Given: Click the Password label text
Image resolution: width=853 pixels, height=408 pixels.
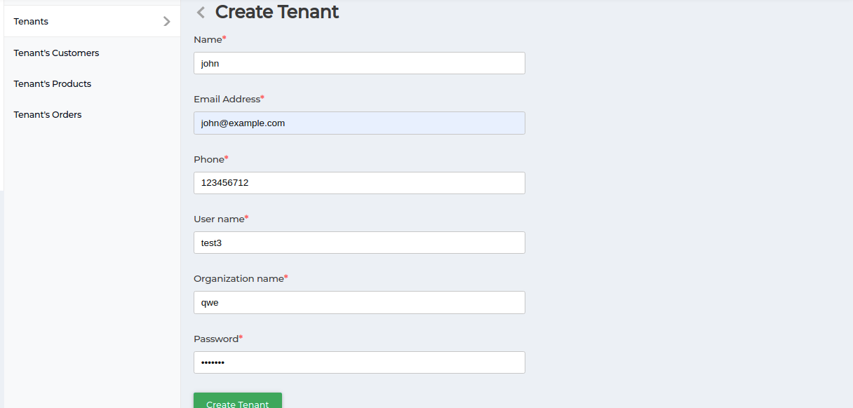Looking at the screenshot, I should pos(216,339).
